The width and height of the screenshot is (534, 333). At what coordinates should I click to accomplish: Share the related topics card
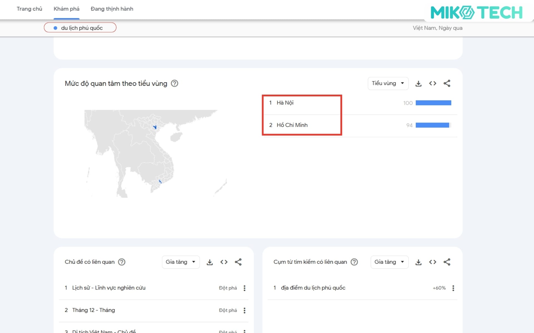point(238,262)
